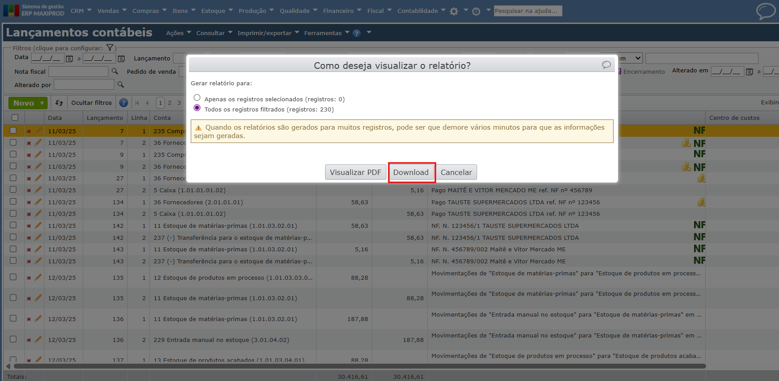Click the ERP MAXIPROD logo

pos(34,10)
